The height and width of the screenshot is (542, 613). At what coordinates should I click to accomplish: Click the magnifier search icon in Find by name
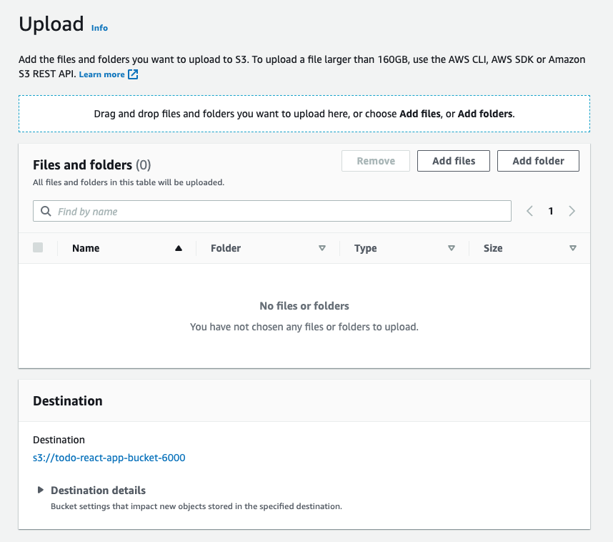click(x=46, y=212)
